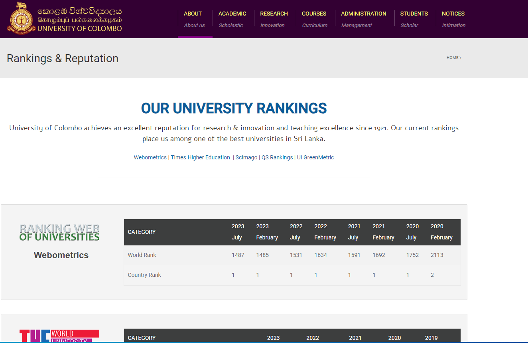
Task: Follow the Times Higher Education link
Action: pyautogui.click(x=200, y=157)
